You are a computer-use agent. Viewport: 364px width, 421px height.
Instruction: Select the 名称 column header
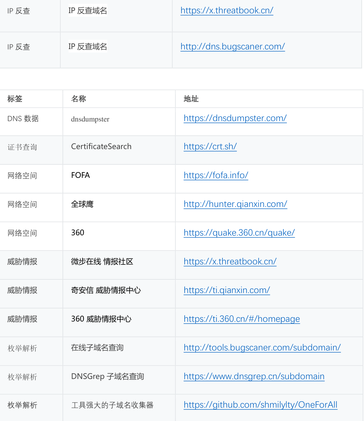point(79,99)
